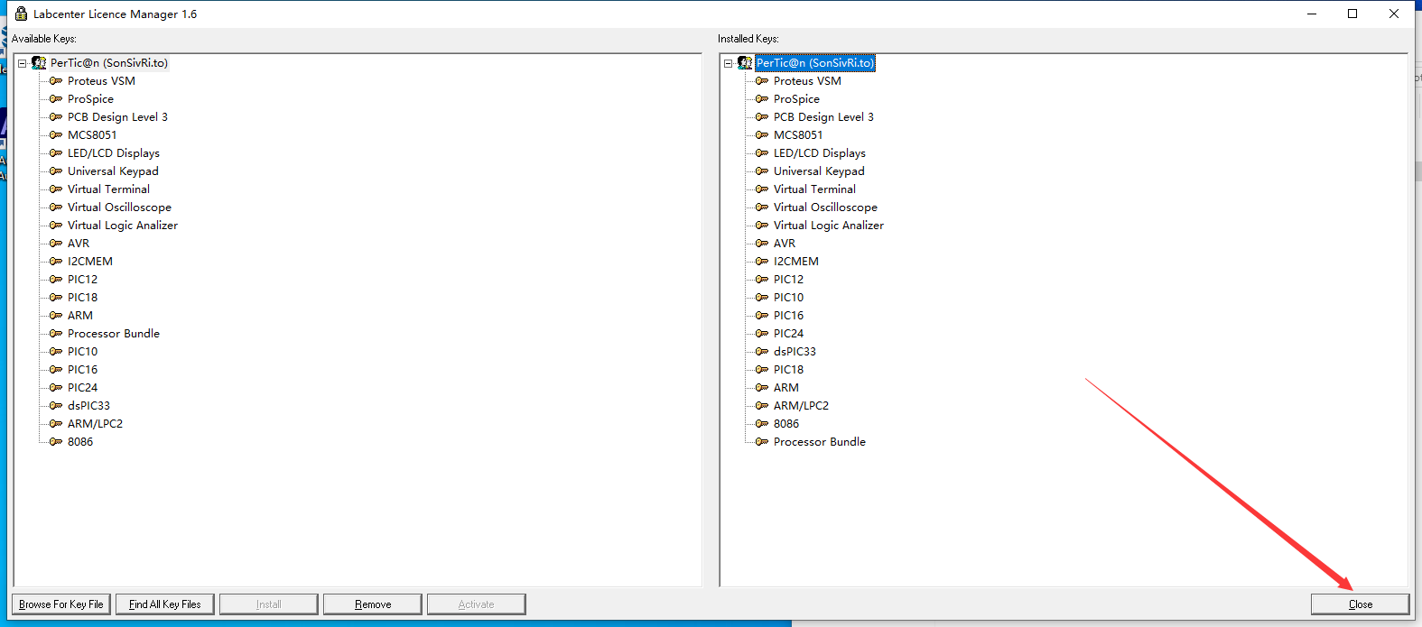The image size is (1422, 627).
Task: Click the user icon of Available Keys root node
Action: tap(39, 63)
